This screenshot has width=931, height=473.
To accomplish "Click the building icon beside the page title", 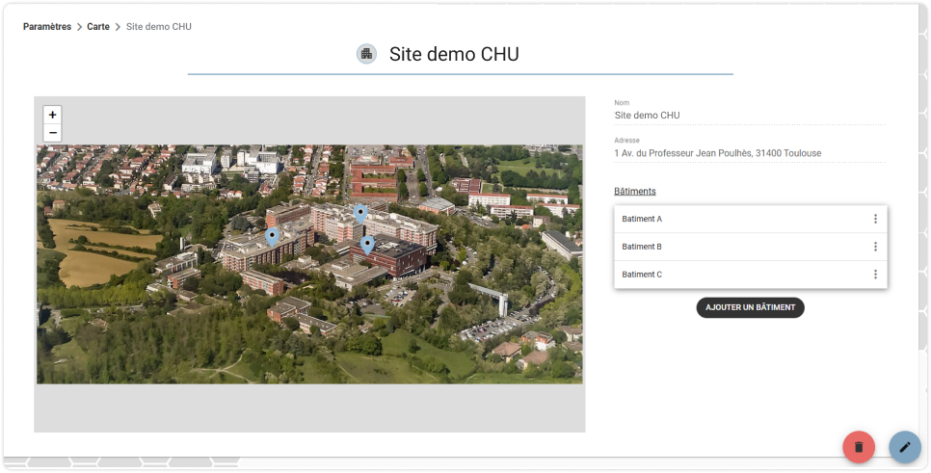I will pyautogui.click(x=366, y=54).
